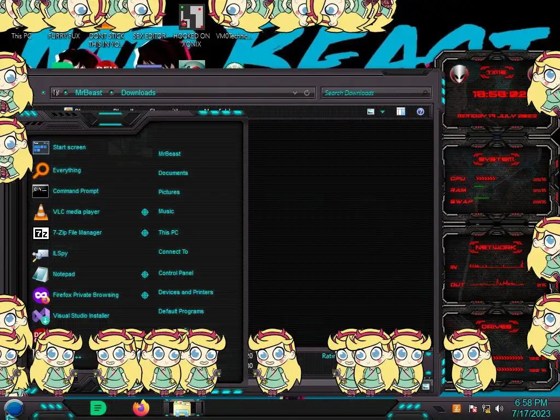Open Music from start menu
Screen dimensions: 560x420
click(x=166, y=212)
